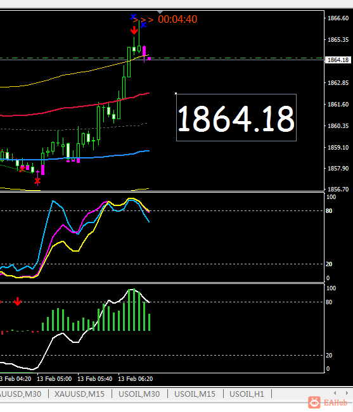Click the red down arrow sell signal on price chart
The width and height of the screenshot is (353, 412).
click(x=134, y=30)
